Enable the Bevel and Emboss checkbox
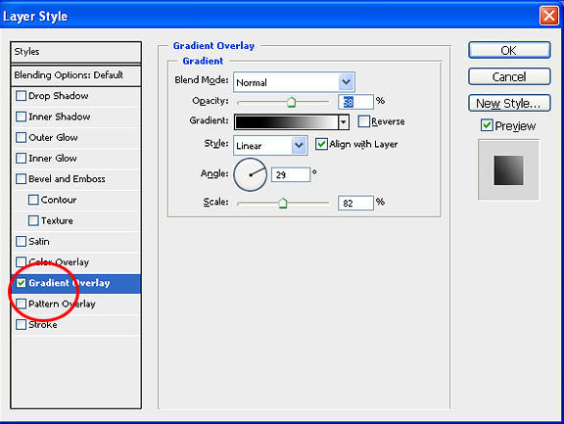Image resolution: width=564 pixels, height=424 pixels. (x=21, y=179)
